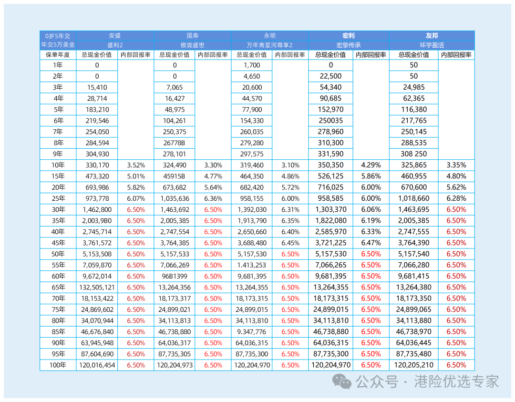Select the value '22,500'
Viewport: 515px width, 402px height.
coord(331,76)
